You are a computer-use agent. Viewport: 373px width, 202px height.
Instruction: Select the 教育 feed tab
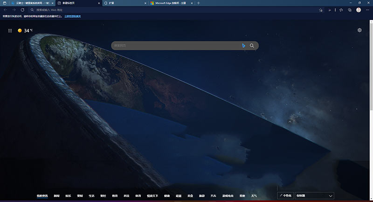(x=115, y=196)
